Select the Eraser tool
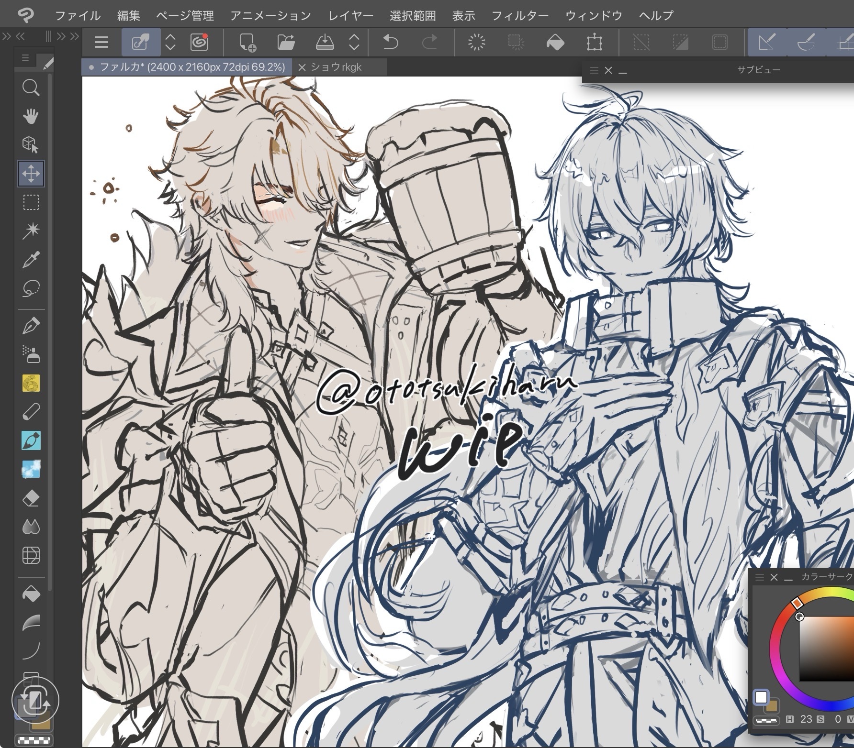Screen dimensions: 854x748 coord(31,499)
